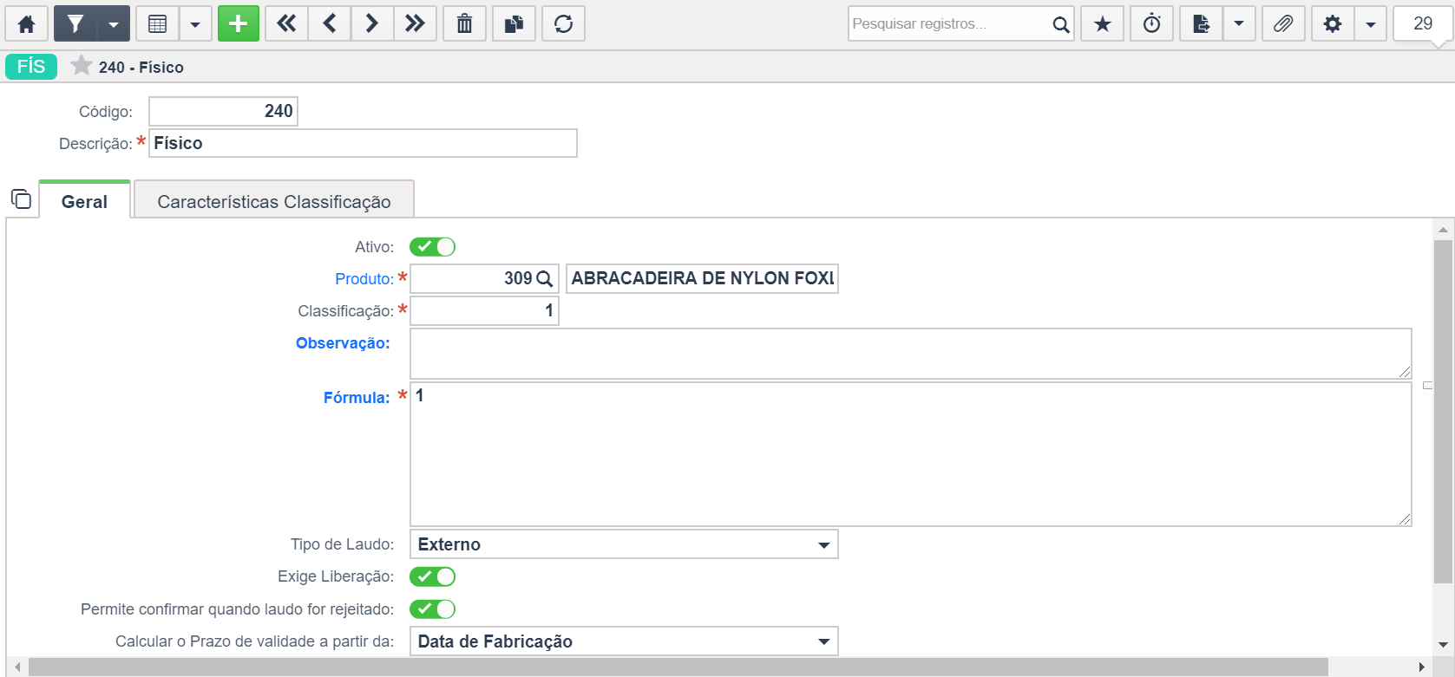Delete the record with trash icon
Viewport: 1455px width, 677px height.
click(x=465, y=24)
